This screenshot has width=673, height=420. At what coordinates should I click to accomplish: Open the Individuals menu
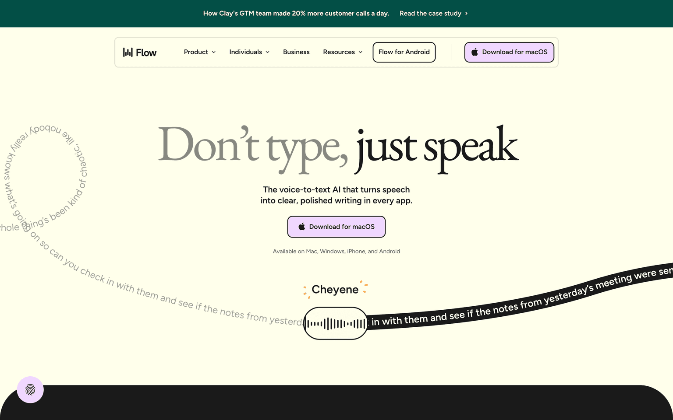tap(249, 52)
